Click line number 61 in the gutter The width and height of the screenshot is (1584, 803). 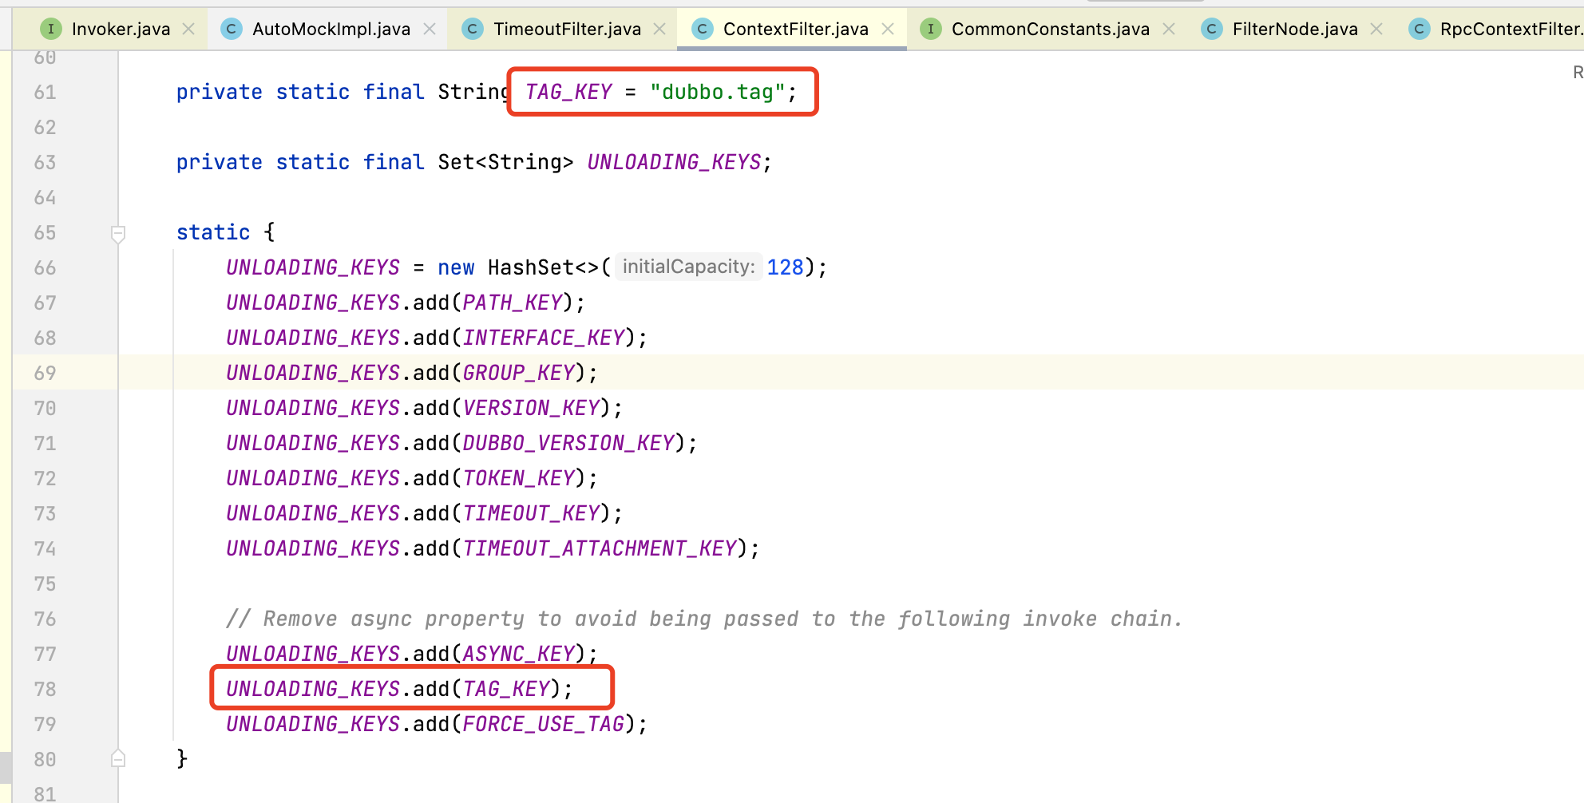[x=45, y=93]
